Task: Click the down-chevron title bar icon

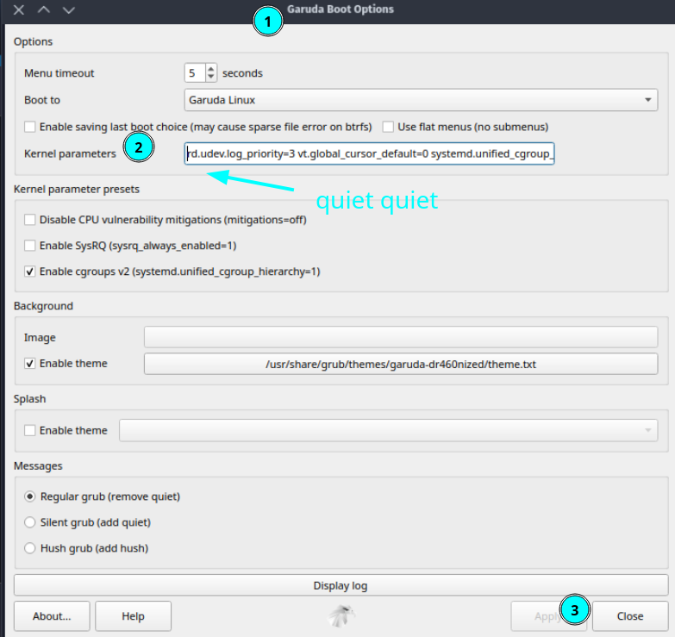Action: 68,9
